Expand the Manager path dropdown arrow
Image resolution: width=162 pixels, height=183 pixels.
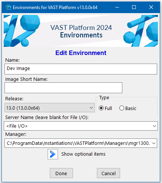pyautogui.click(x=154, y=143)
